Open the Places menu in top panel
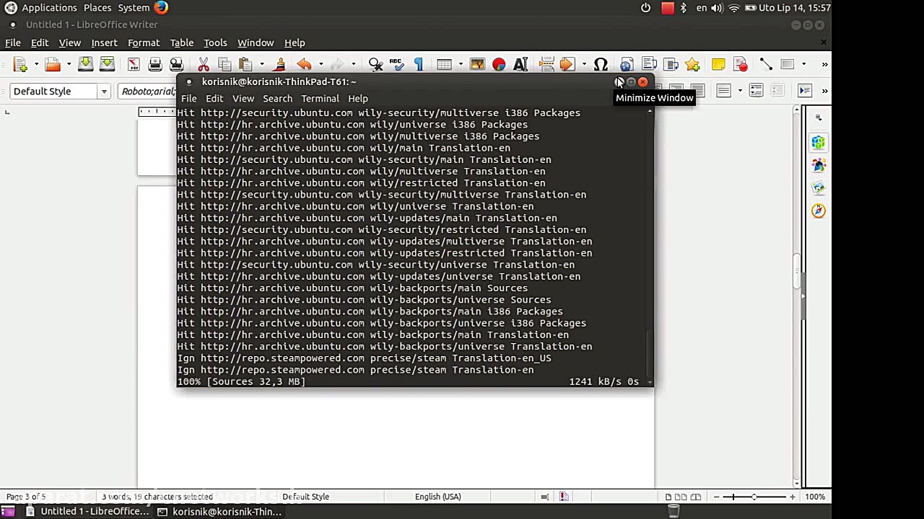This screenshot has width=924, height=519. [97, 8]
